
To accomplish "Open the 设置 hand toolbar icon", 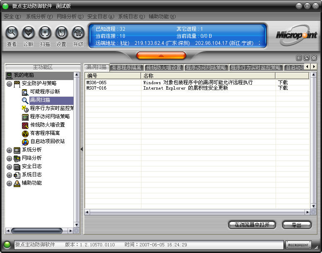I will click(61, 33).
